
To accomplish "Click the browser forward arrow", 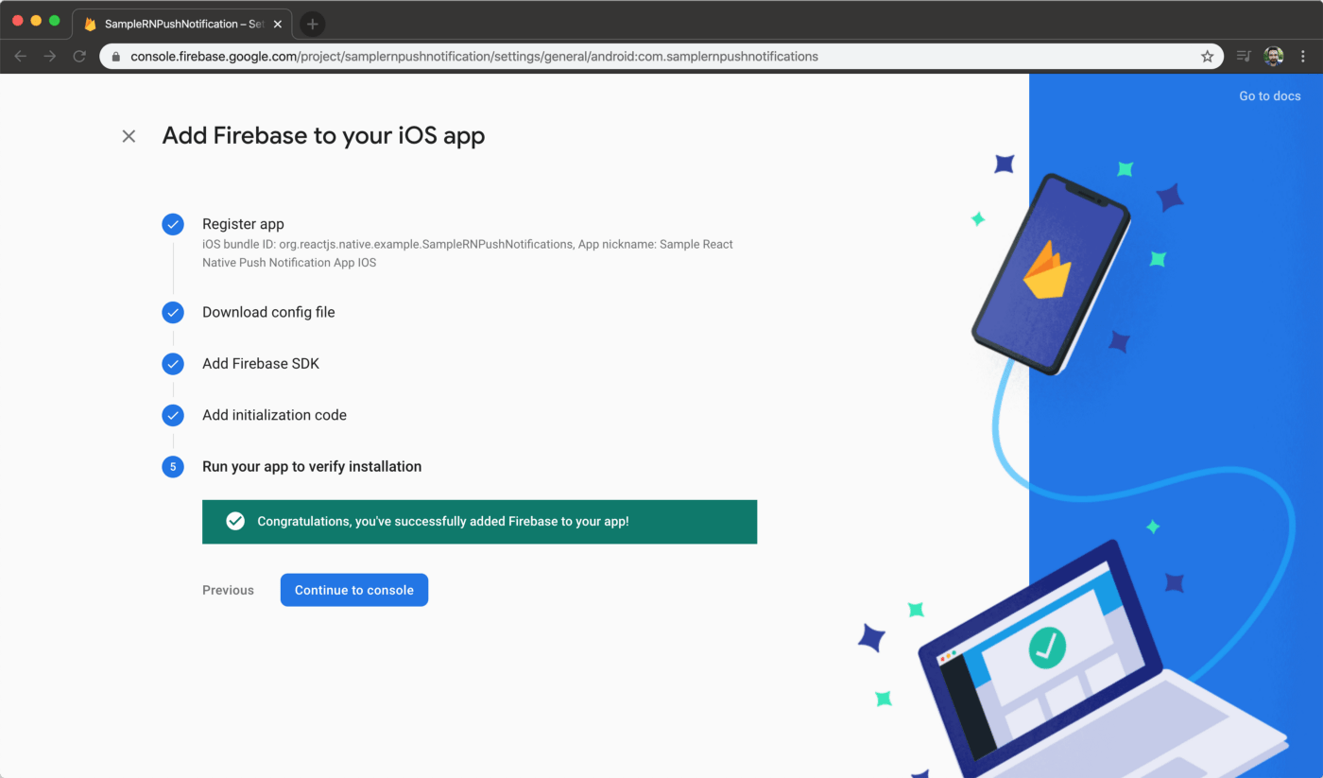I will pyautogui.click(x=50, y=57).
